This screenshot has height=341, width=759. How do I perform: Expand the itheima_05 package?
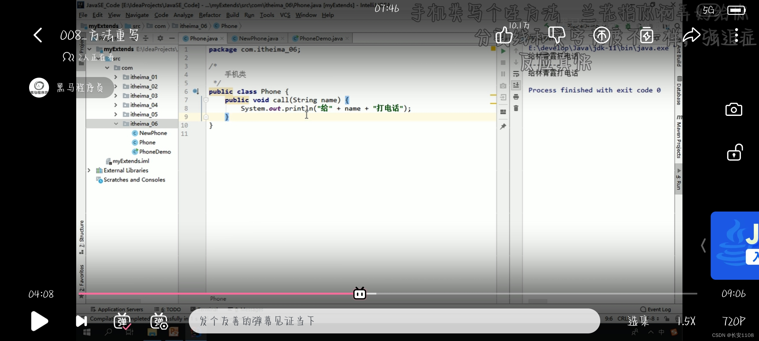116,114
